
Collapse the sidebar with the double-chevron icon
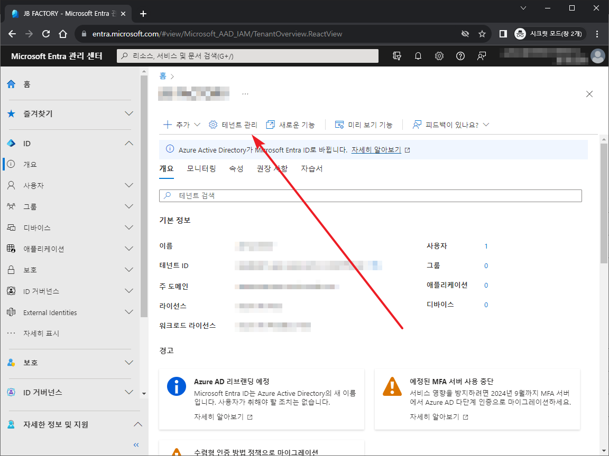(136, 445)
